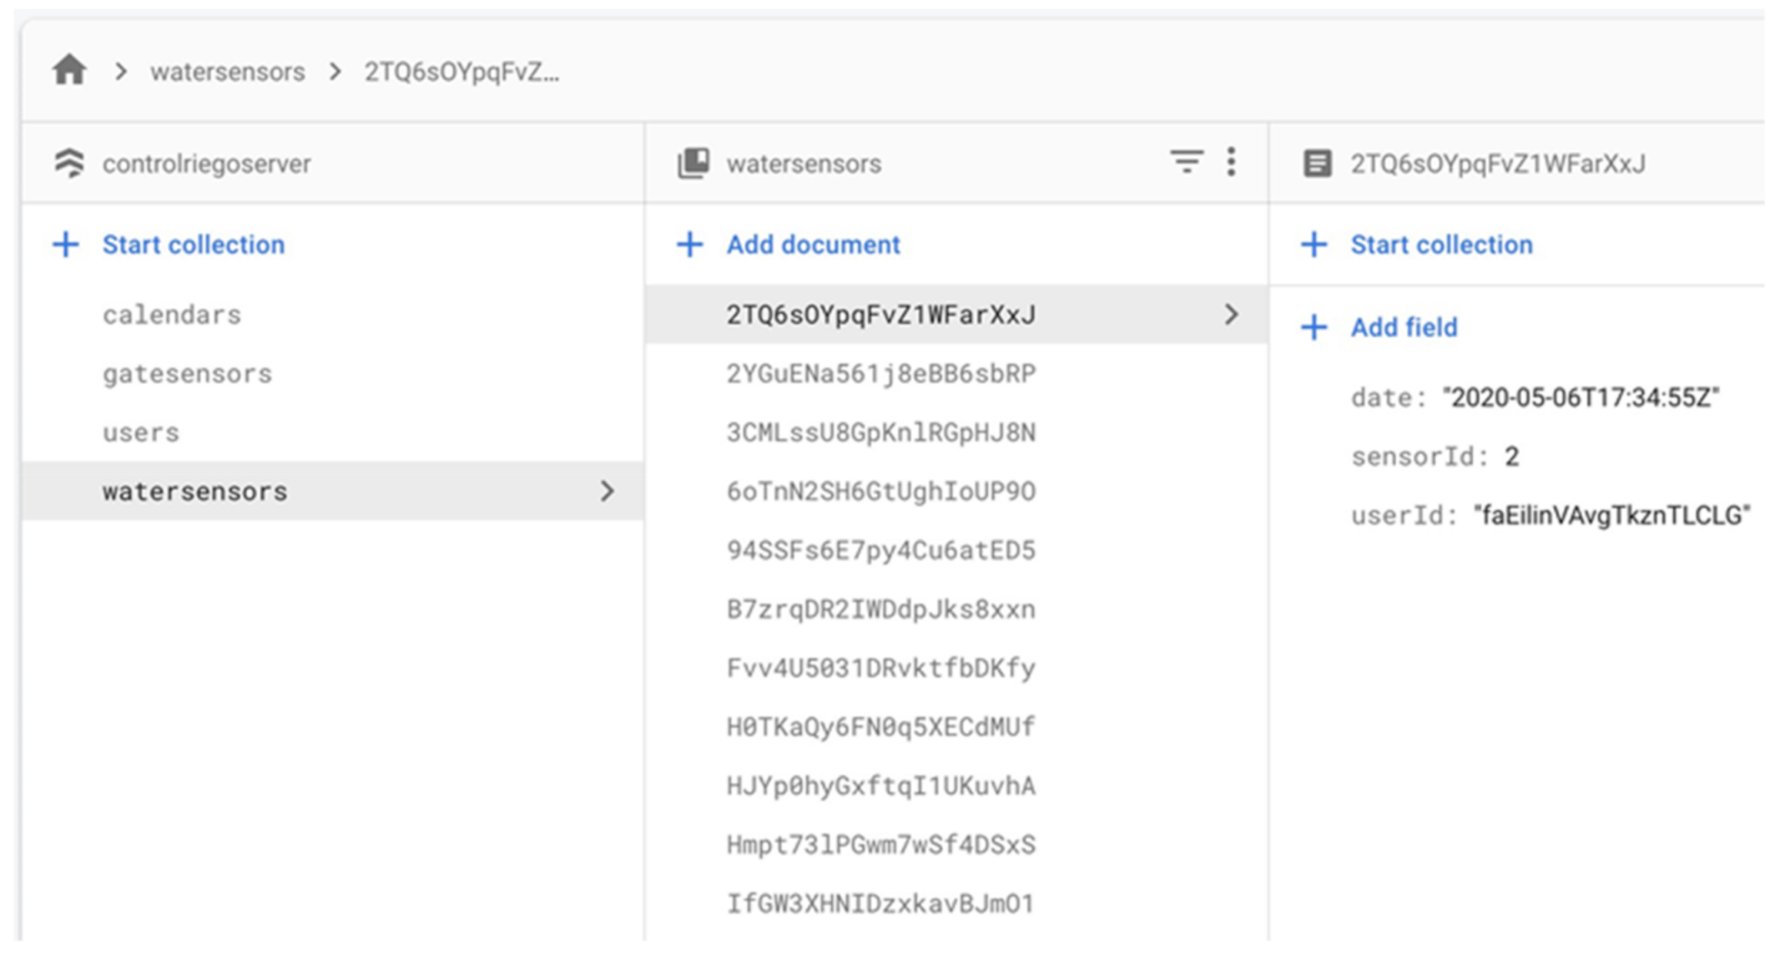Click the date field value
The height and width of the screenshot is (955, 1780).
point(1580,397)
